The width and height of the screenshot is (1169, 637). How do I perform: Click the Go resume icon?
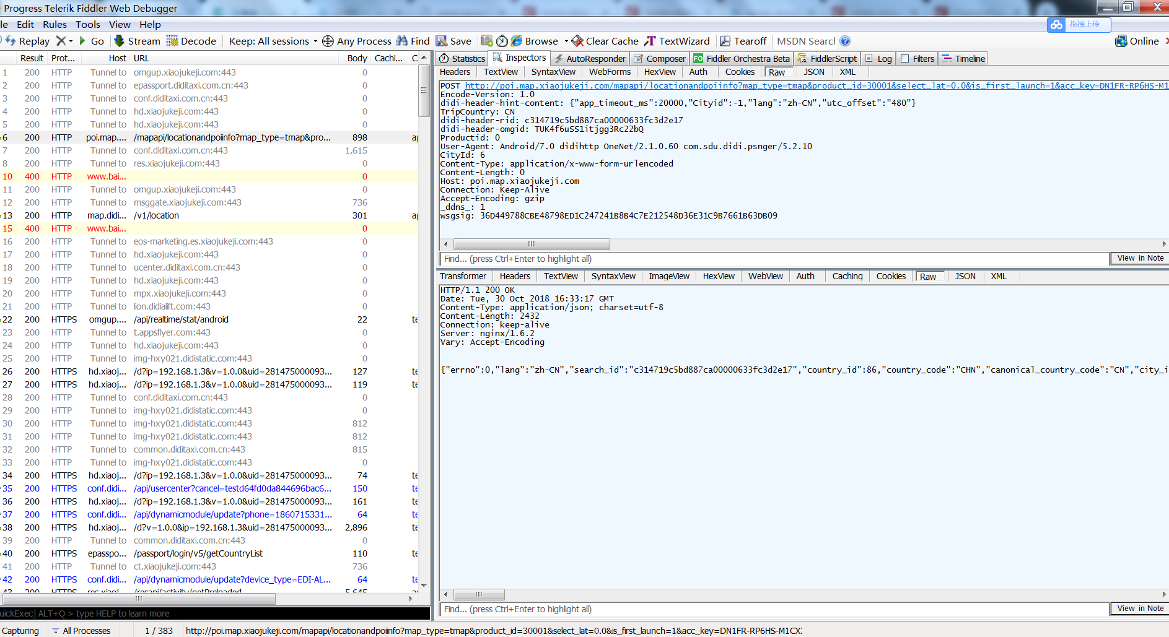pos(82,41)
